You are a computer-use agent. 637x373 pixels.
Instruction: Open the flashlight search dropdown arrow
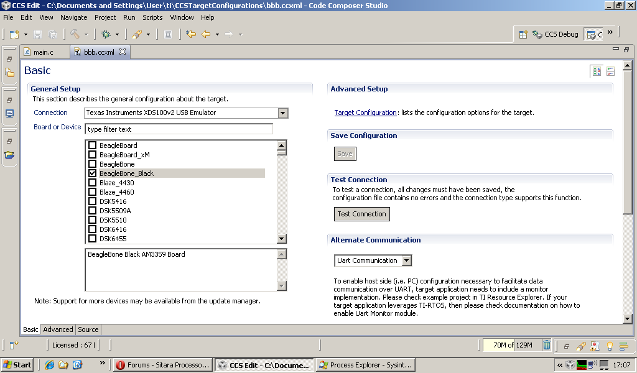coord(148,34)
